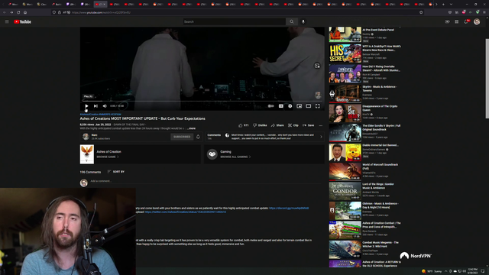Open the YouTube guide hamburger menu
Image resolution: width=489 pixels, height=275 pixels.
pyautogui.click(x=7, y=21)
